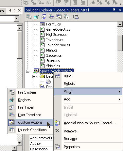
Task: Select Shield.cs file
Action: pos(53,66)
